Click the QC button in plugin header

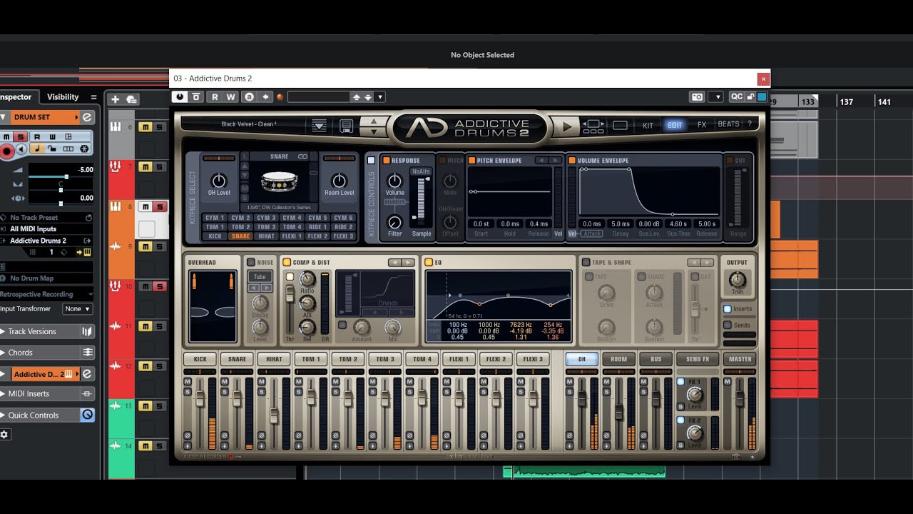(x=736, y=97)
